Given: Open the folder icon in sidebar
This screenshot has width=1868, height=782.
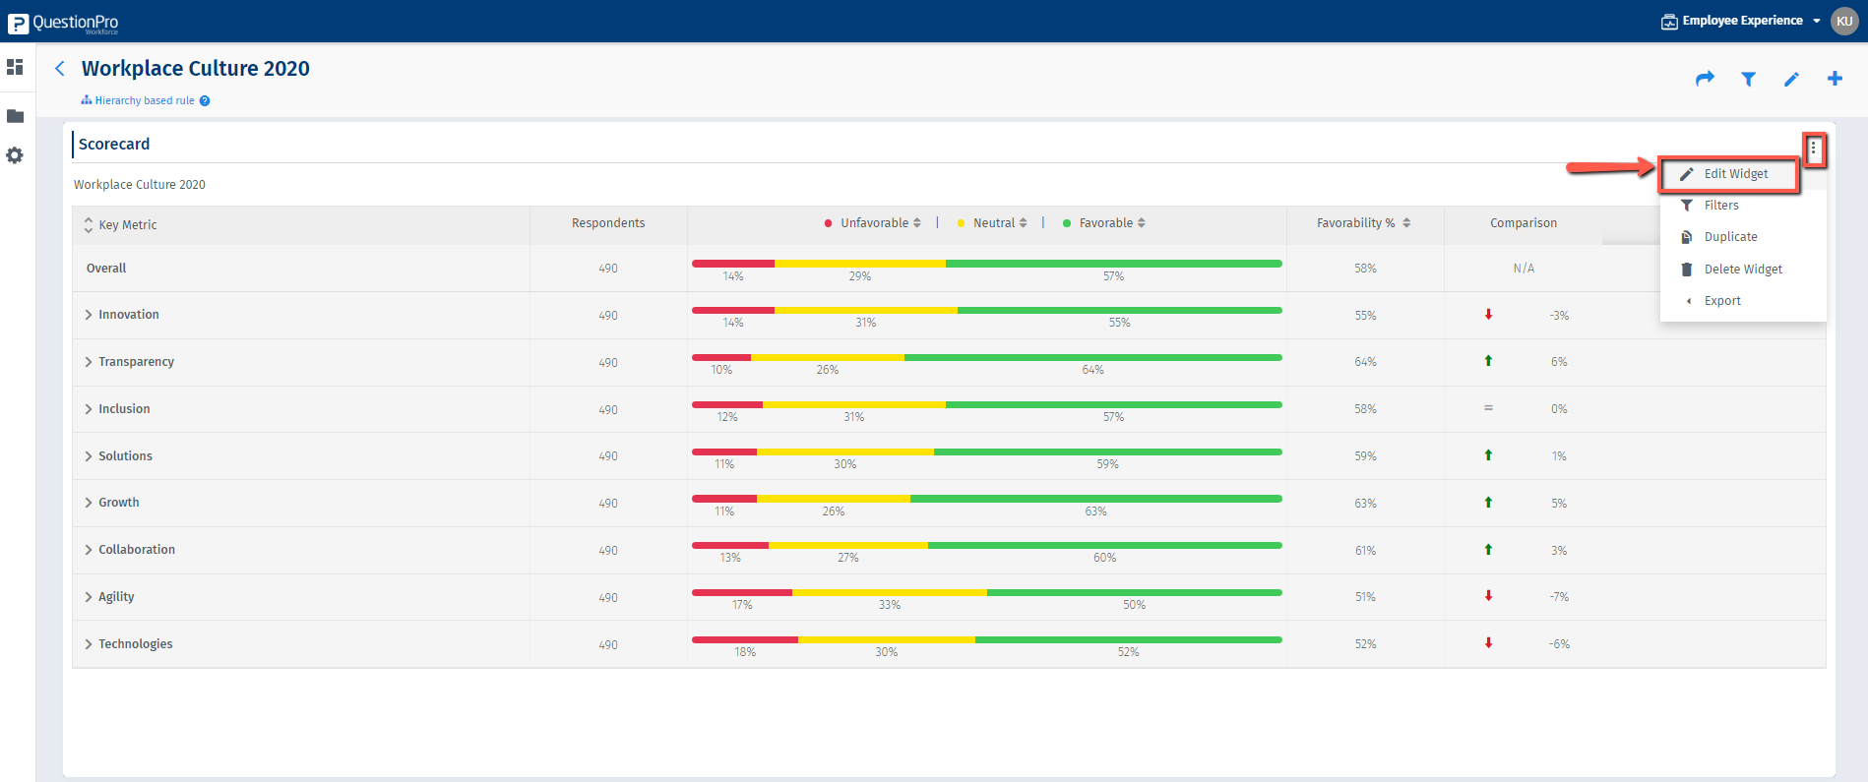Looking at the screenshot, I should coord(15,116).
